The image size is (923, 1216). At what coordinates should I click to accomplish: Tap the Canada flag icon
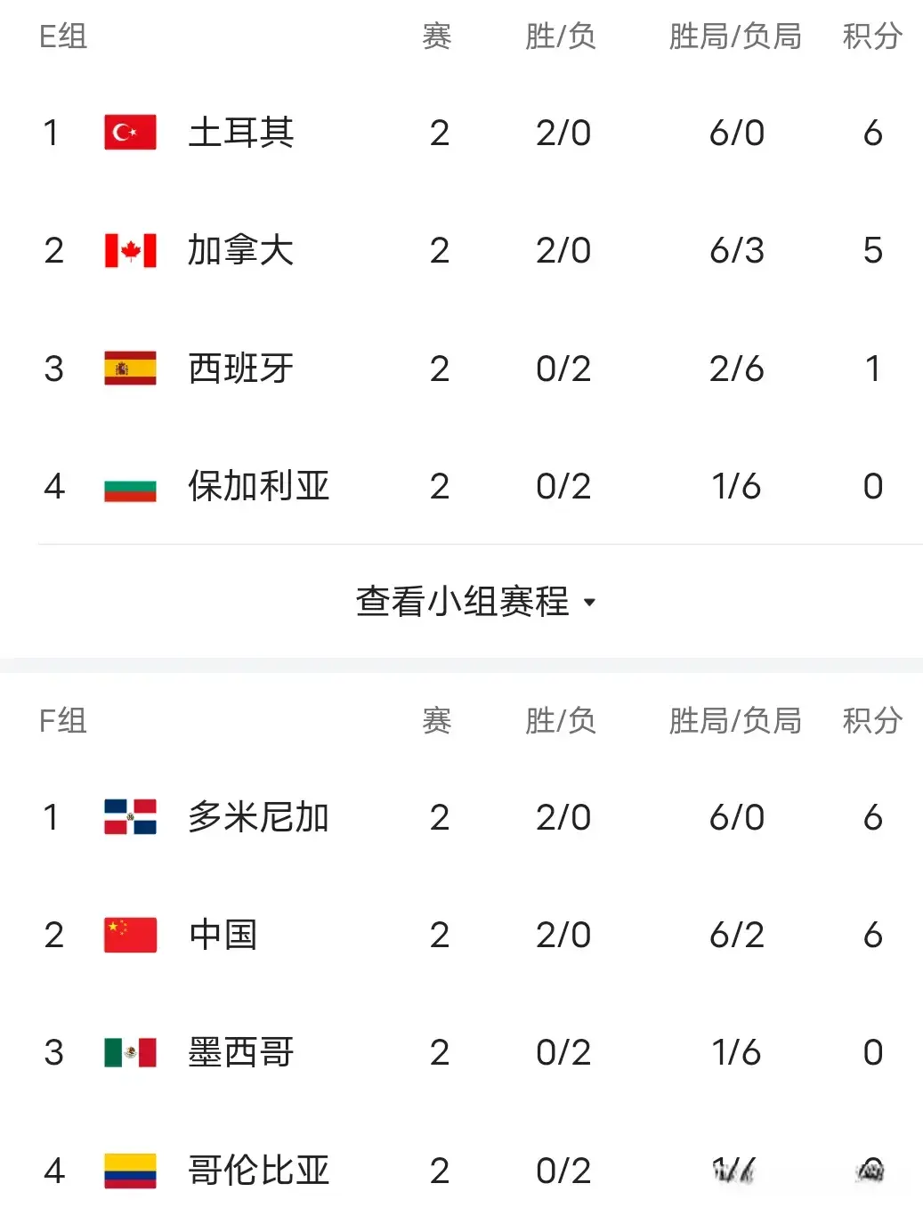(x=130, y=251)
